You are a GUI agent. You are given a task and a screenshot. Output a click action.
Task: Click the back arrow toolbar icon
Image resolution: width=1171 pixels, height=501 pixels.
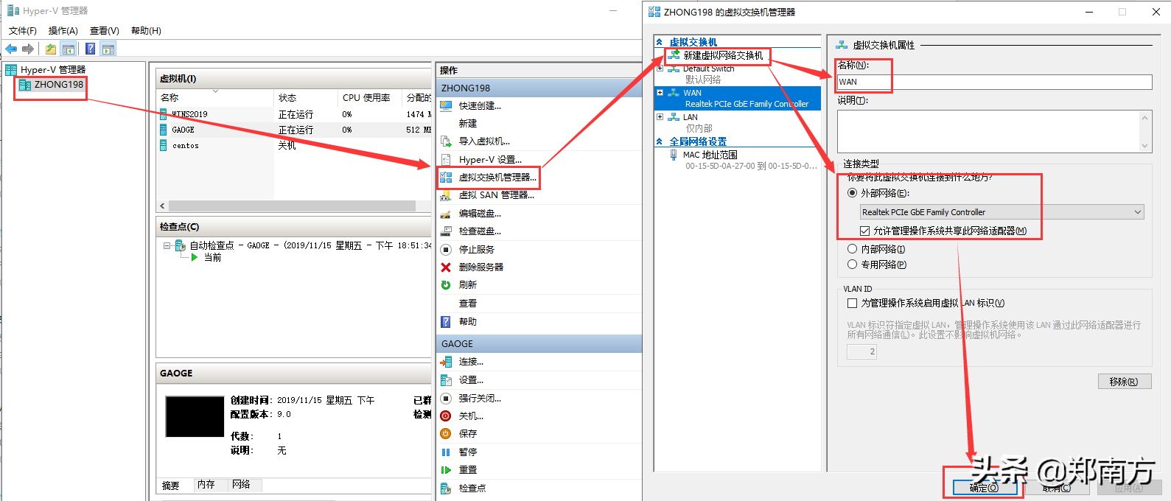tap(11, 49)
